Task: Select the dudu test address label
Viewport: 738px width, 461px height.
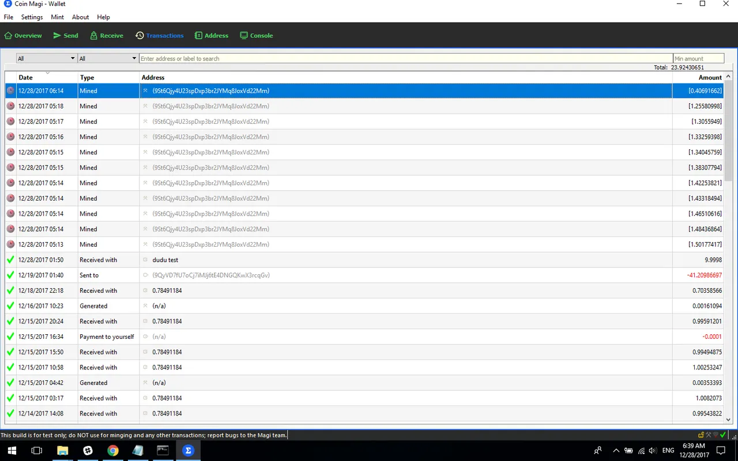Action: tap(165, 260)
